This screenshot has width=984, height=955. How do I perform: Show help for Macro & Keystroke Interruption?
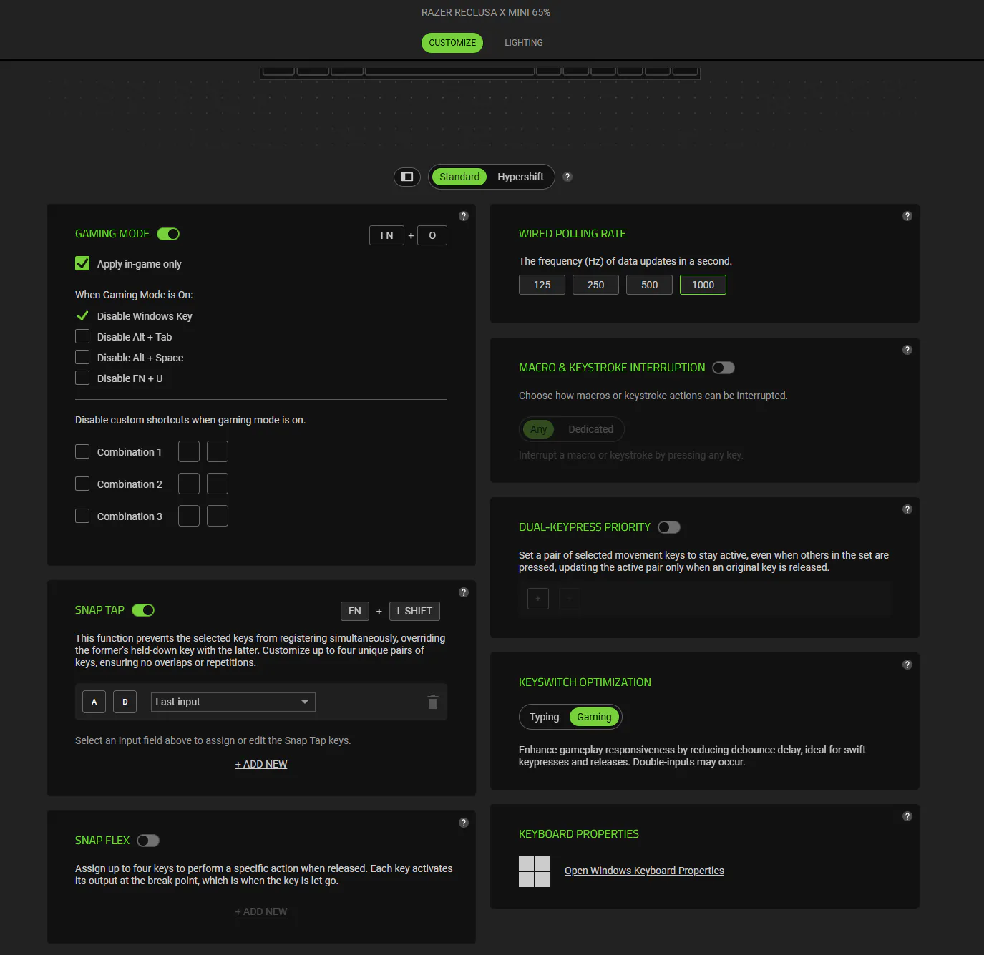pyautogui.click(x=907, y=350)
